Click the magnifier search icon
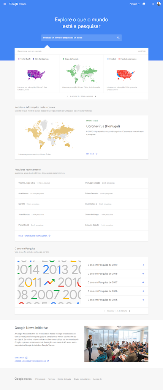 [x=118, y=38]
